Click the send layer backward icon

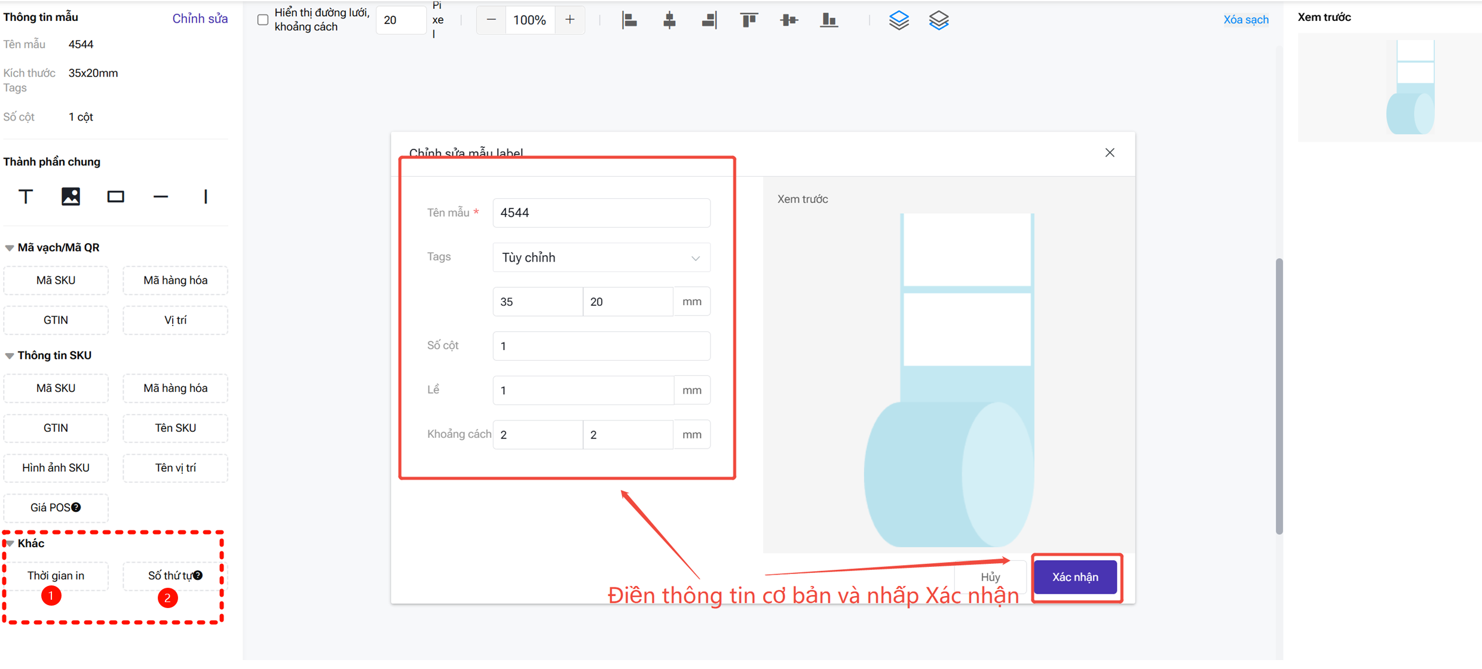939,20
